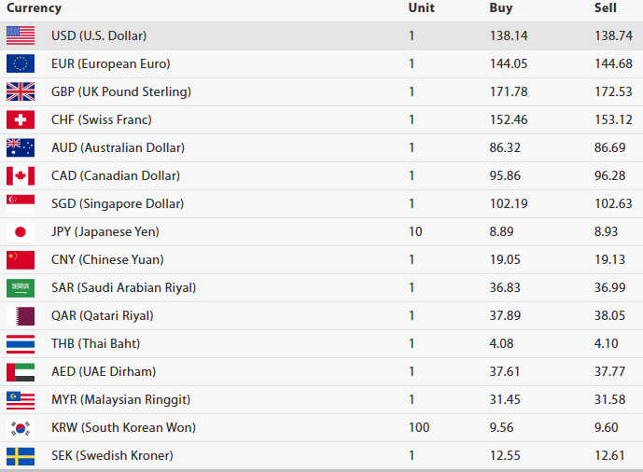Click the Japanese flag icon
643x472 pixels.
coord(21,231)
